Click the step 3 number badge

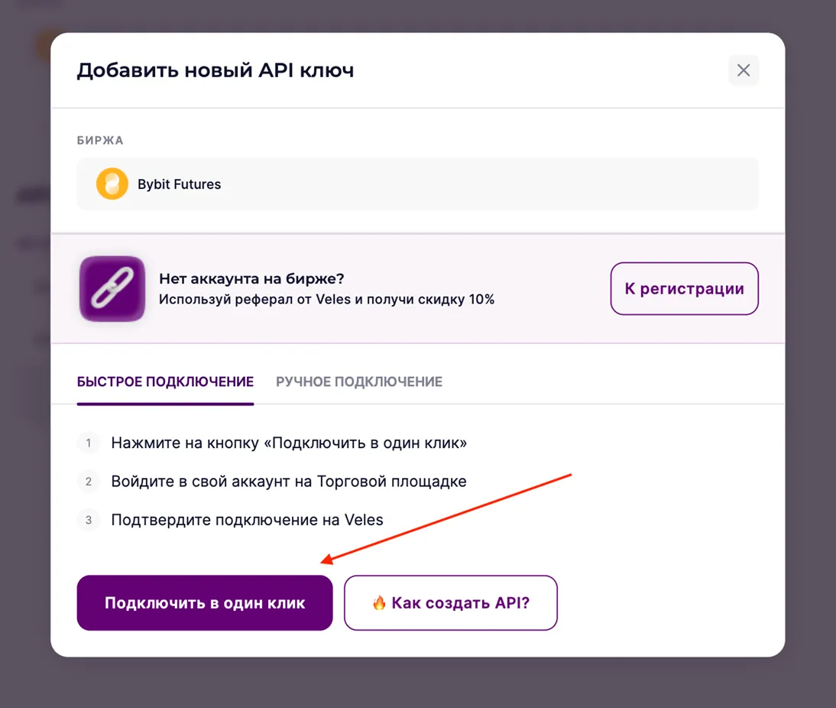click(x=89, y=520)
